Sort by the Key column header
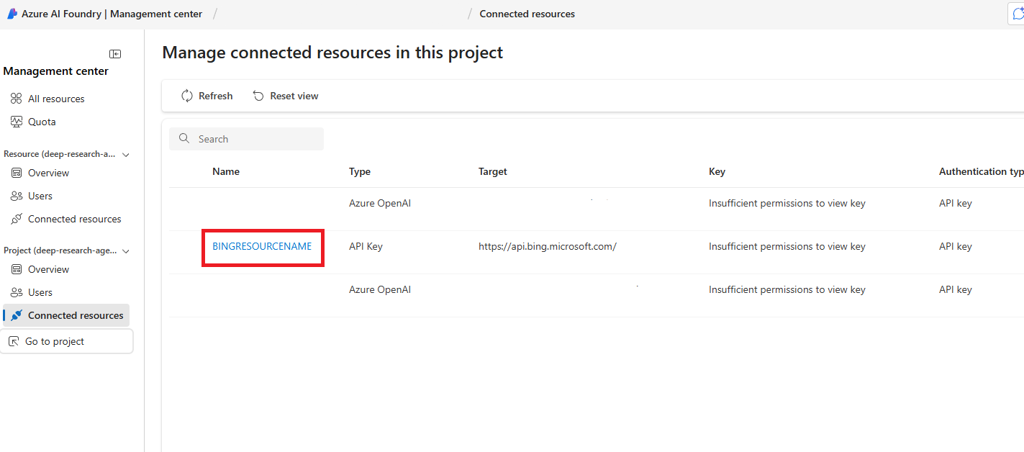The width and height of the screenshot is (1024, 452). point(717,171)
